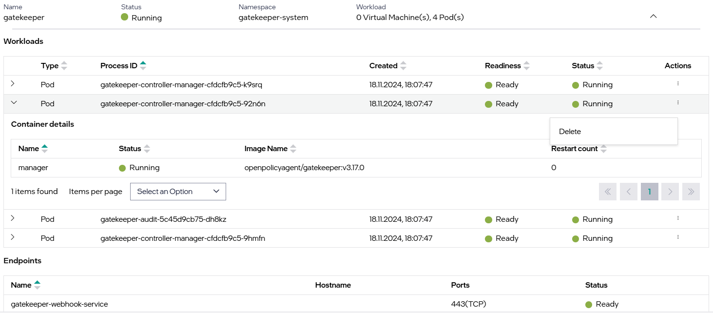The image size is (713, 313).
Task: Sort workloads by Readiness column
Action: point(526,66)
